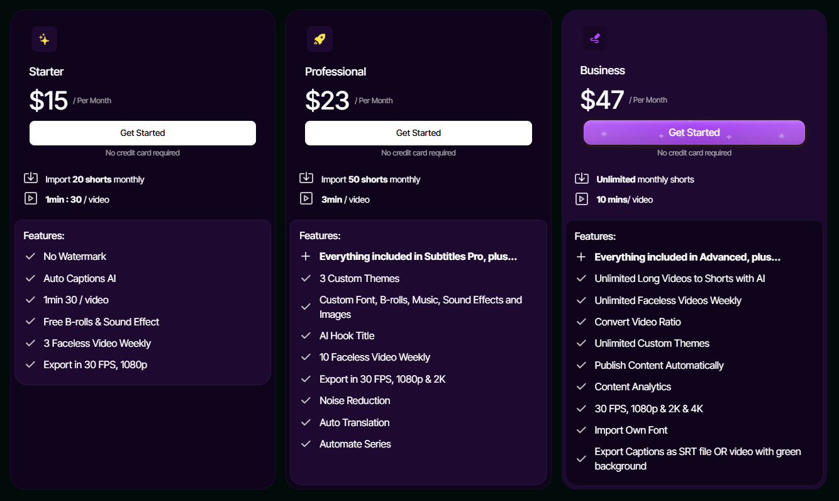Click import icon next to 20 shorts
Viewport: 839px width, 501px height.
click(31, 179)
